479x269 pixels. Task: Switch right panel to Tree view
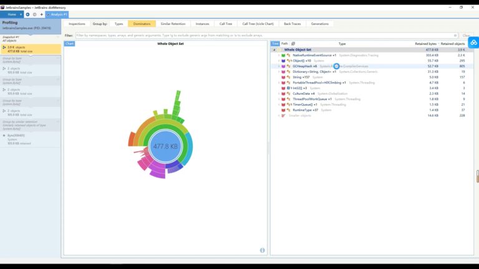click(x=275, y=44)
